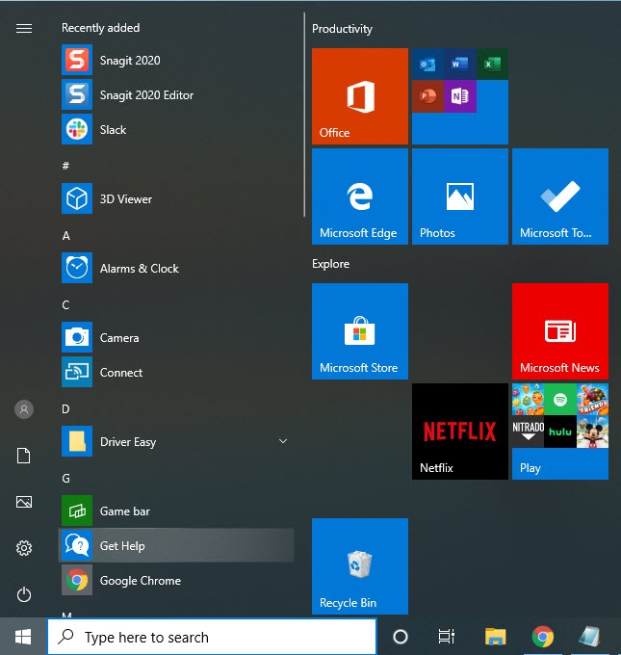Open Settings gear in left sidebar

(24, 548)
